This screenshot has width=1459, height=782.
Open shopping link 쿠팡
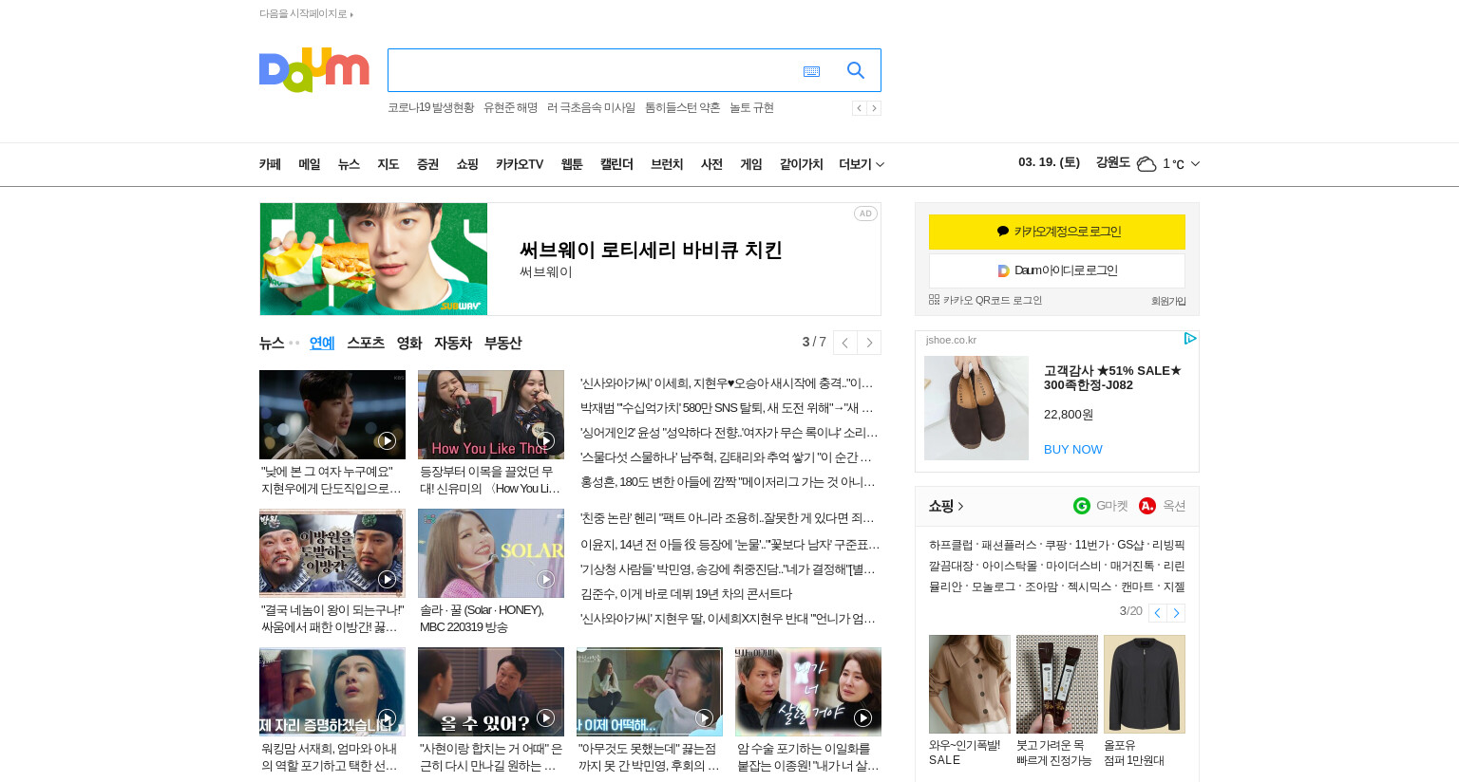pos(1055,545)
